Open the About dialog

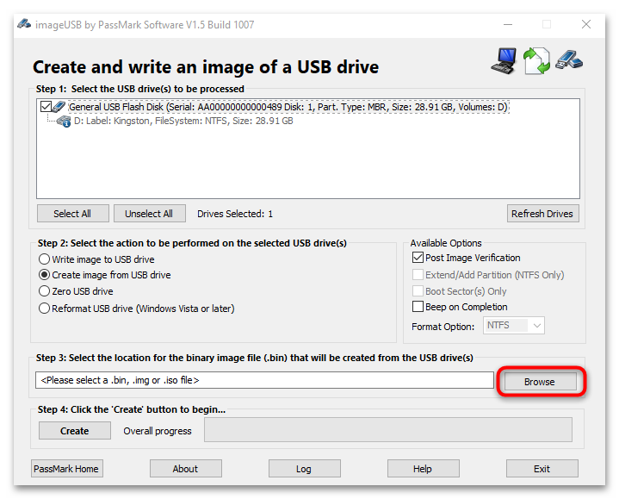186,469
